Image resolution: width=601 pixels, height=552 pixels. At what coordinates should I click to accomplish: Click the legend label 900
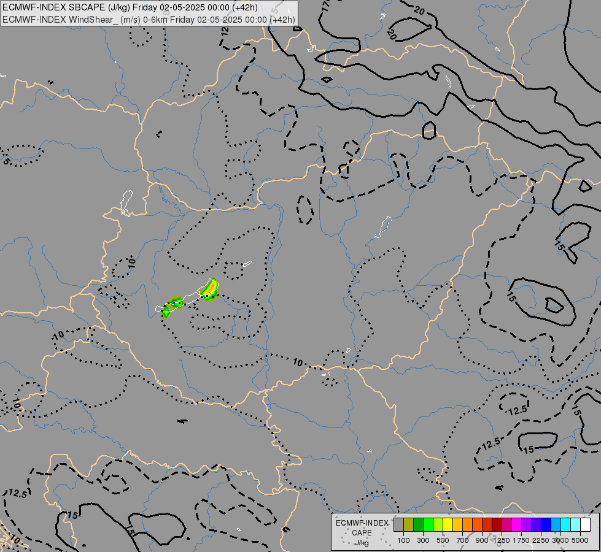(482, 540)
